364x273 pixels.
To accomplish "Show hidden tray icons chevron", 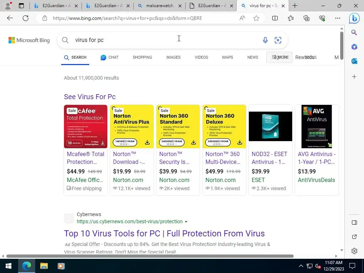I will (x=301, y=266).
